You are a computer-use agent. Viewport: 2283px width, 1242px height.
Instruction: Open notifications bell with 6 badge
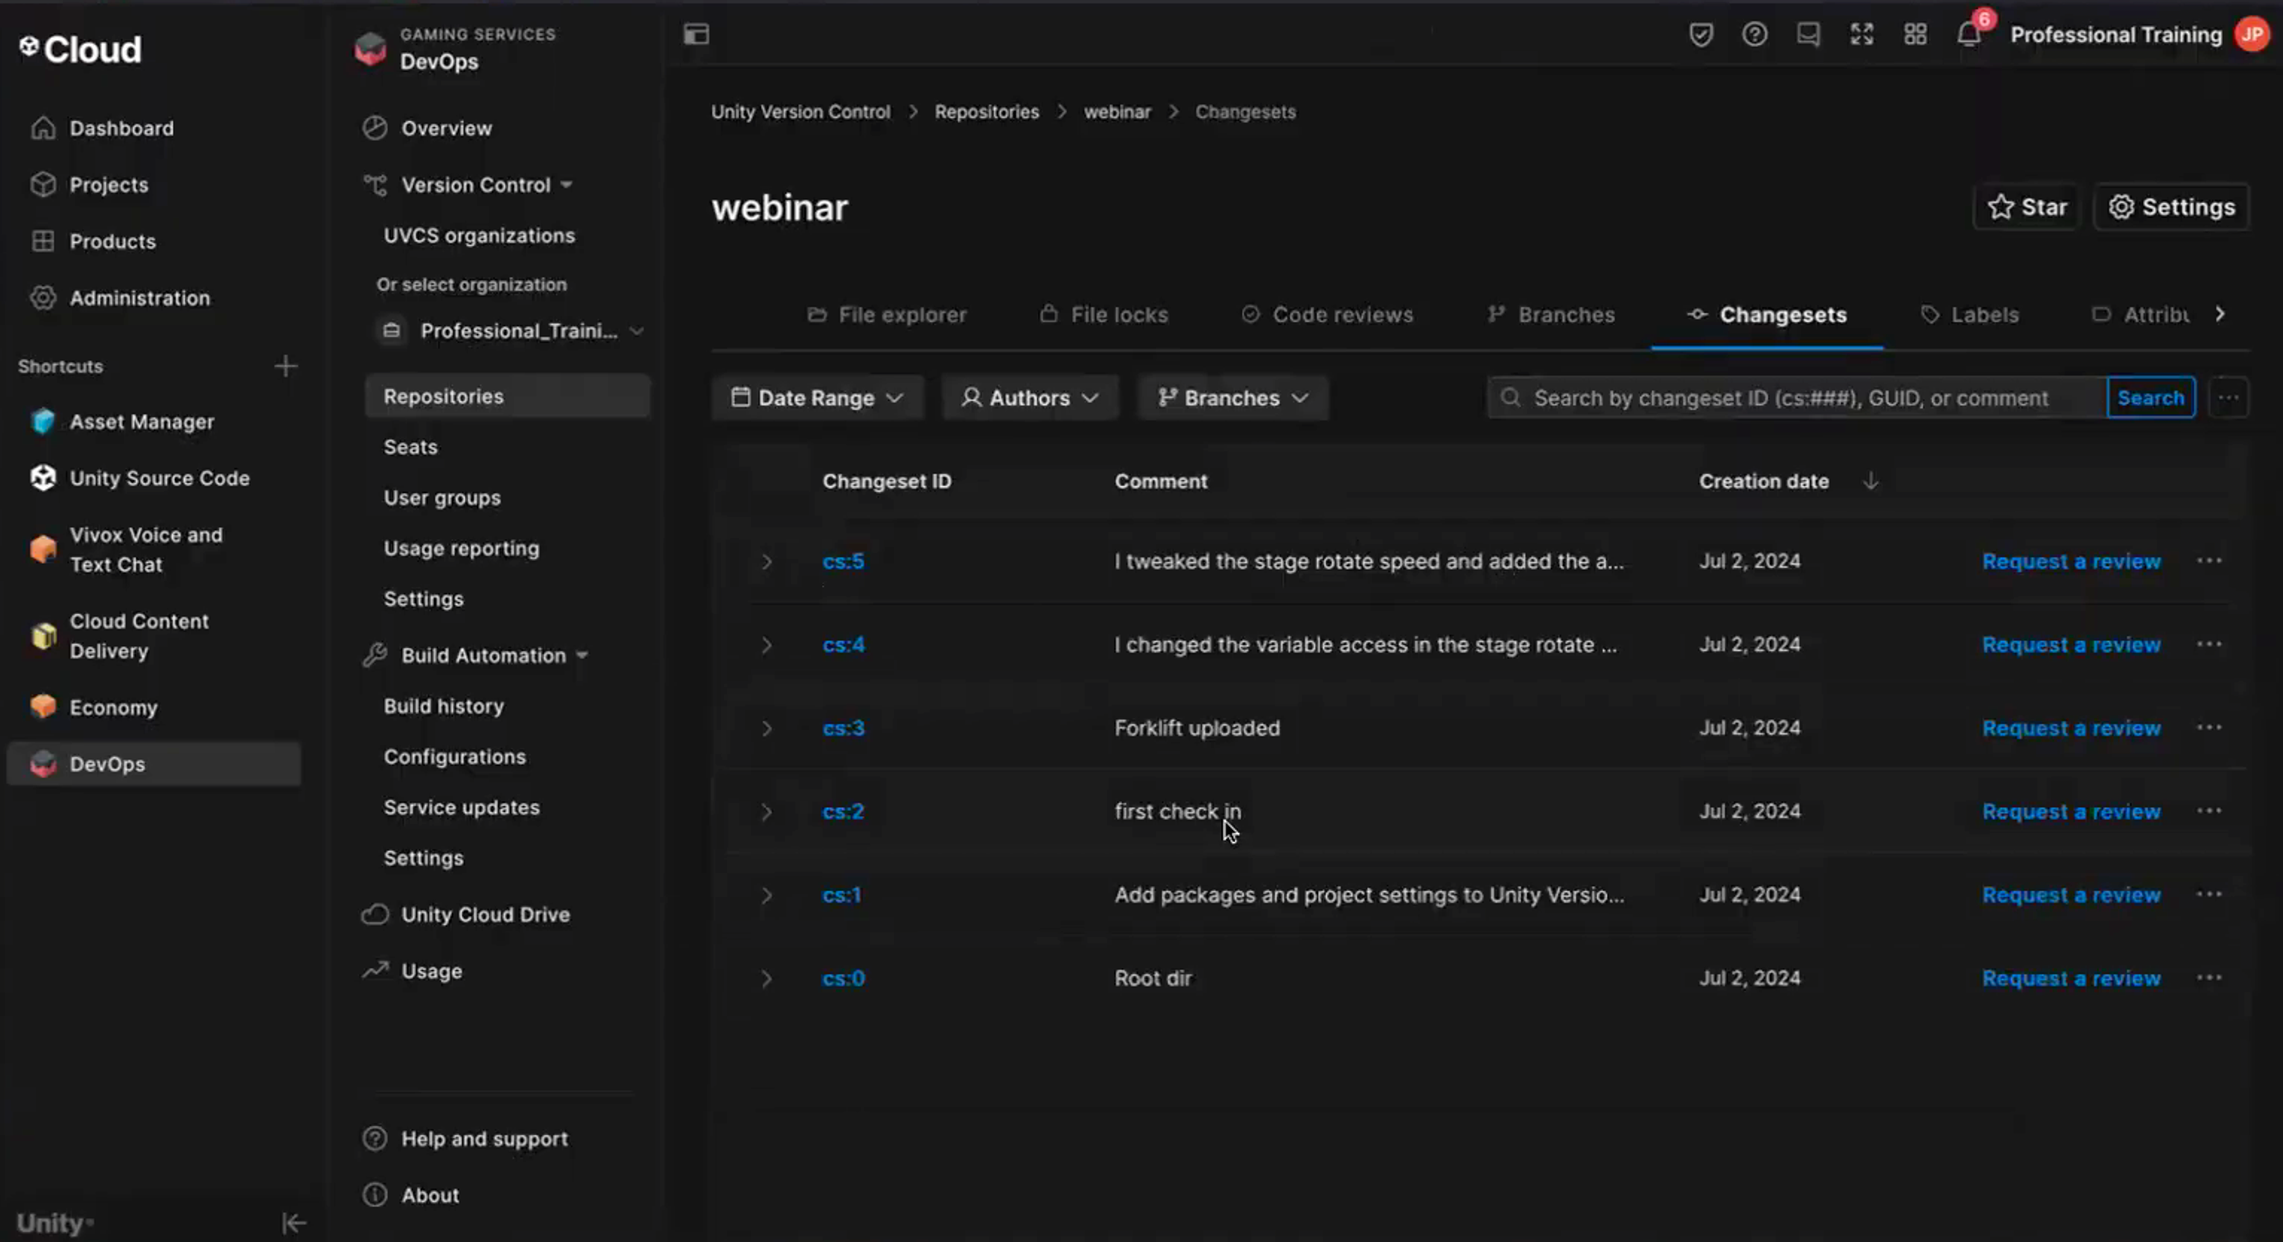point(1970,34)
